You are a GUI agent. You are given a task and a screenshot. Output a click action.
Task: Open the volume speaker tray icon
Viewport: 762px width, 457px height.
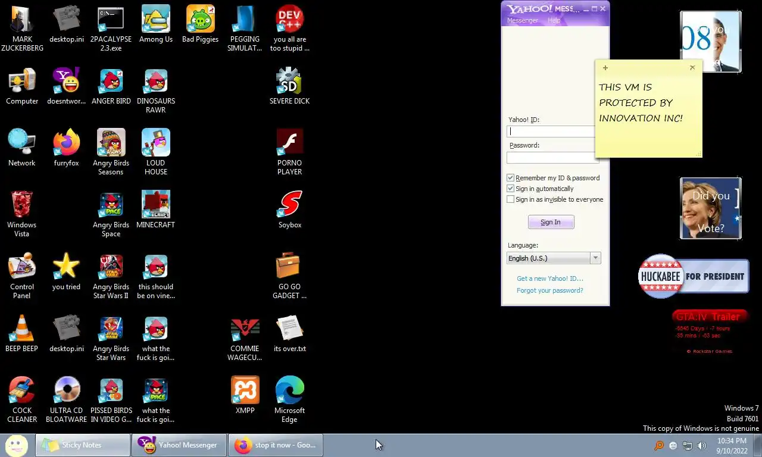[702, 446]
